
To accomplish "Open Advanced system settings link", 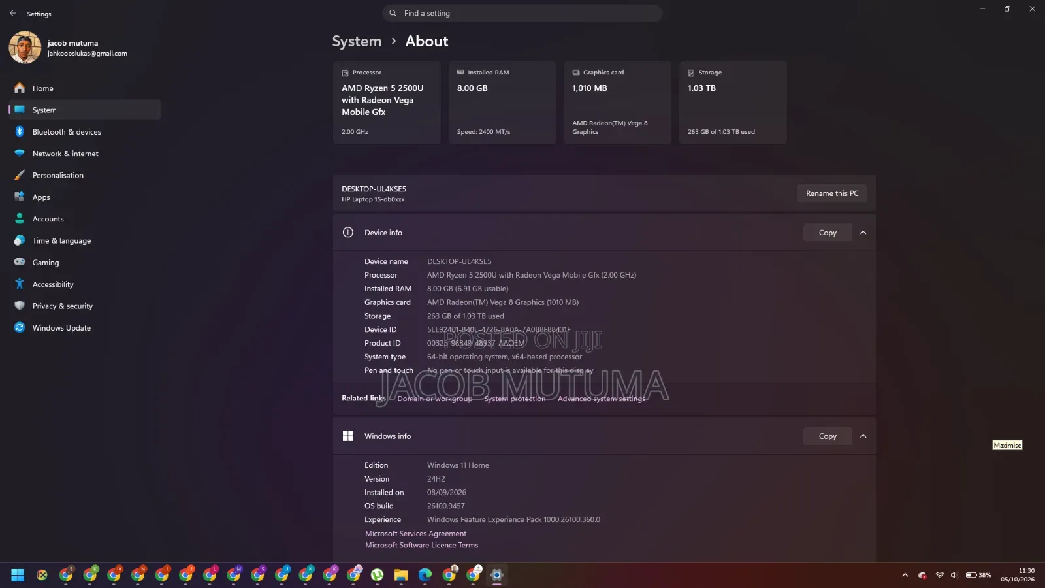I will [602, 399].
